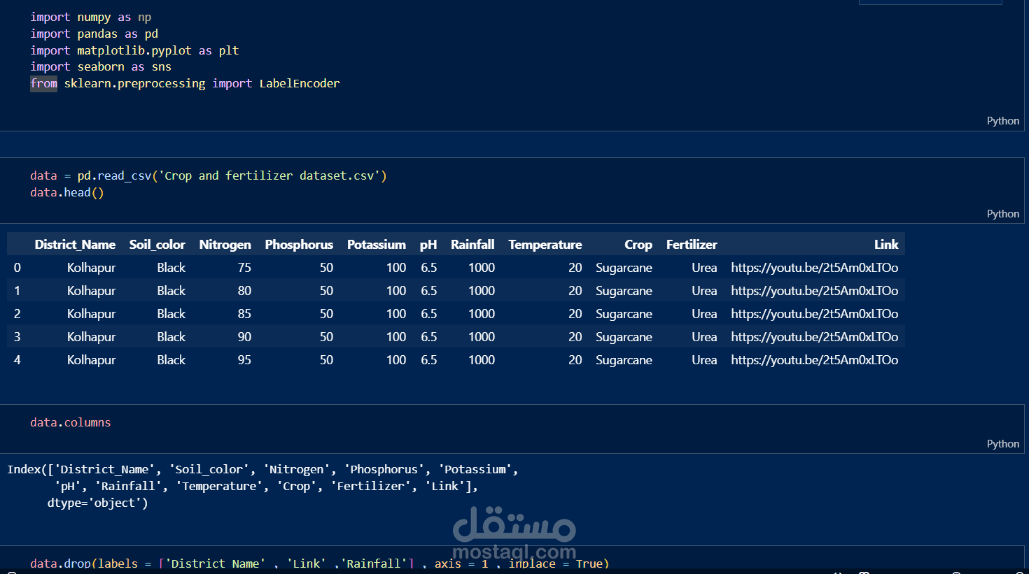Select row index 3 in the dataframe

pyautogui.click(x=17, y=337)
